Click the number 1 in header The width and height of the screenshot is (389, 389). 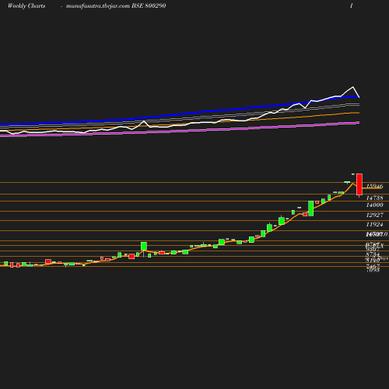(x=352, y=6)
